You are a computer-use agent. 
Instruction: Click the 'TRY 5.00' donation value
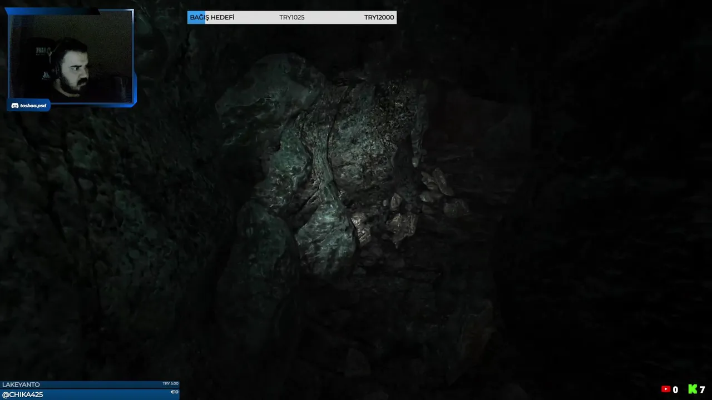pyautogui.click(x=170, y=384)
